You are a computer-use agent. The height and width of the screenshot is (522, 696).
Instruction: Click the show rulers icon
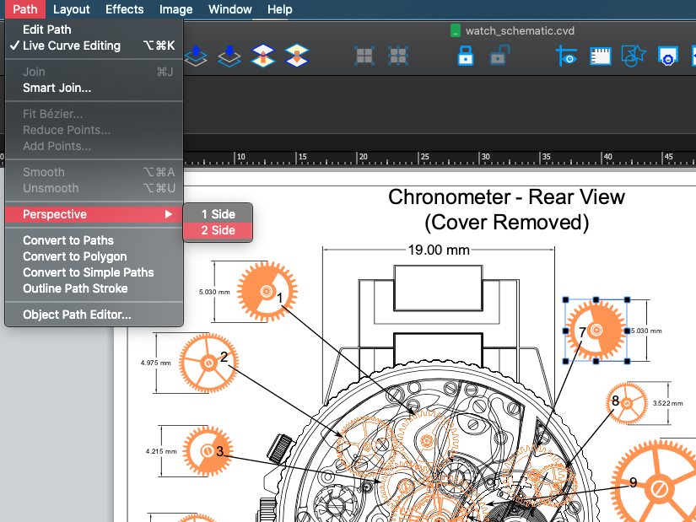tap(600, 56)
